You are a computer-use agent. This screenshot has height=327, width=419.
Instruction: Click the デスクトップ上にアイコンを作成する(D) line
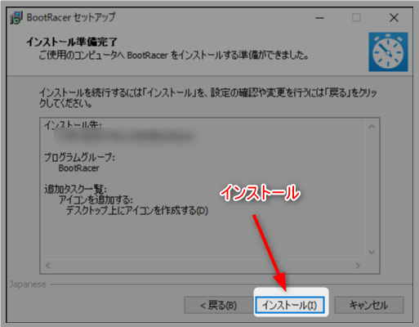(137, 211)
